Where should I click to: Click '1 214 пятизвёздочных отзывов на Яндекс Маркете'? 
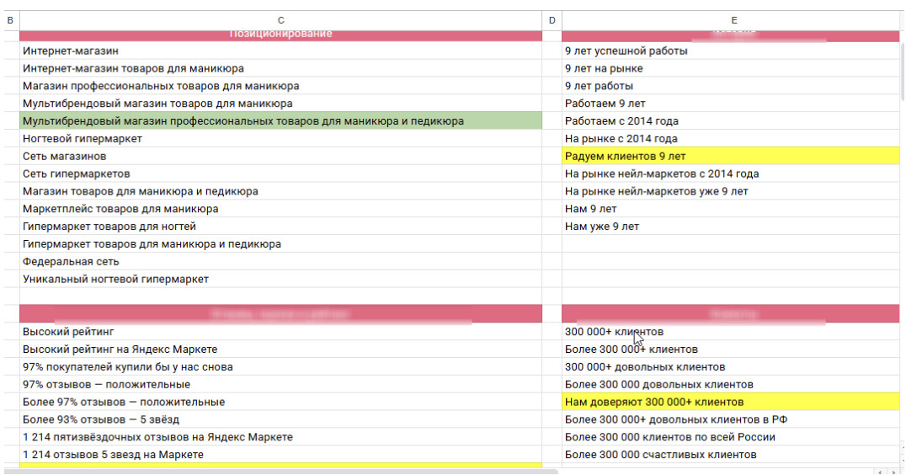click(281, 437)
